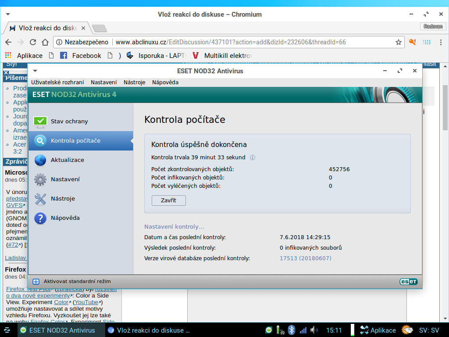This screenshot has height=337, width=449.
Task: Open the desktop menu icon in bottom panel
Action: [7, 330]
